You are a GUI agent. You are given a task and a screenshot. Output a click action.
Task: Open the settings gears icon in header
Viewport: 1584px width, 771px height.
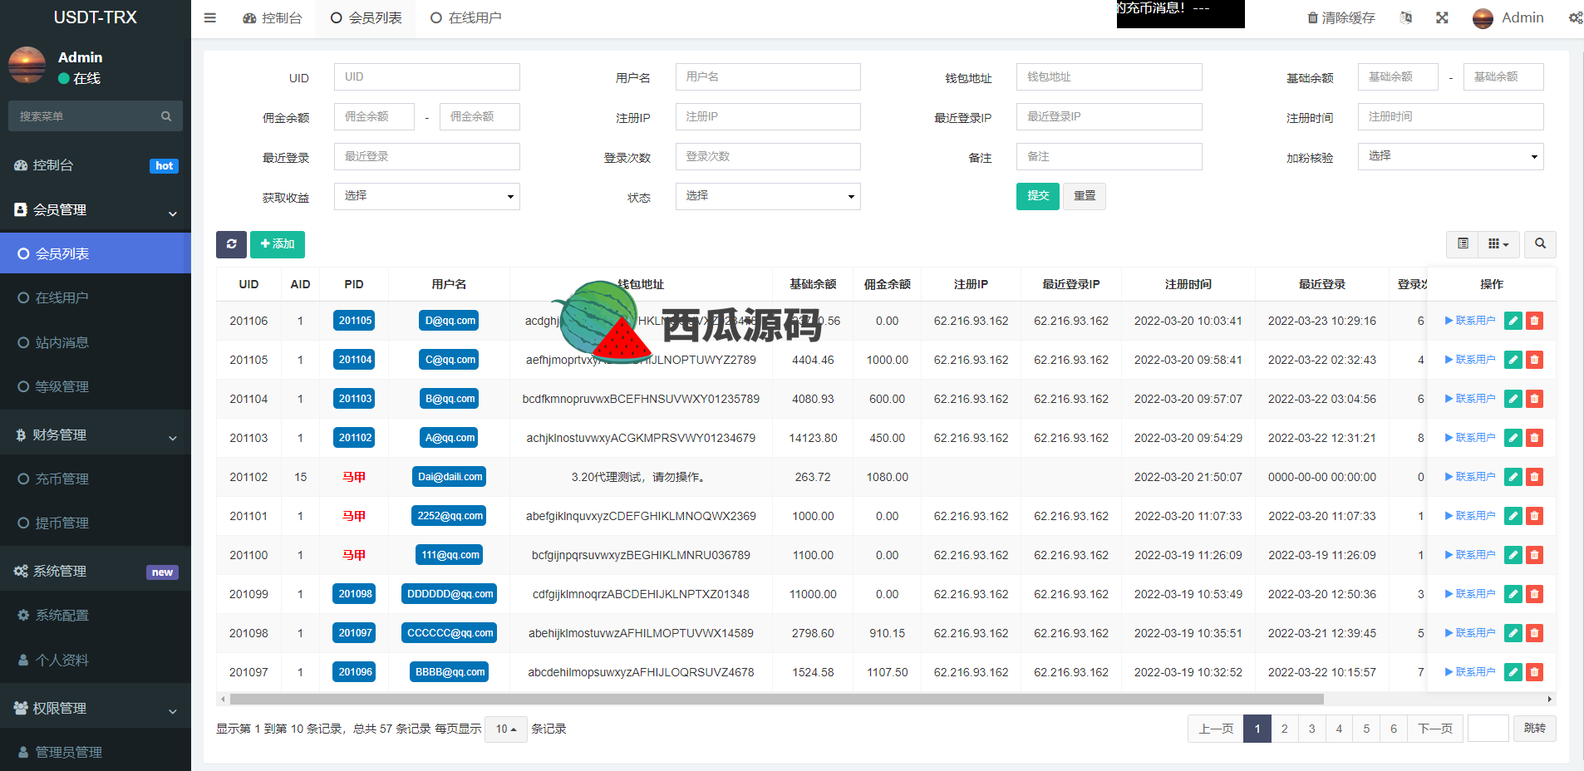point(1576,17)
